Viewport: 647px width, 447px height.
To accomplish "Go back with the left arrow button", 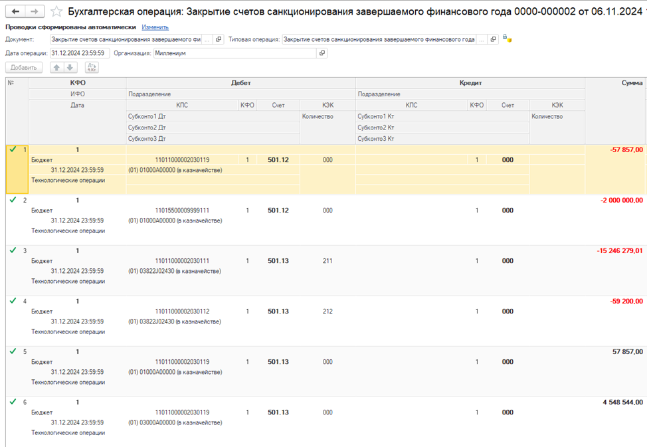I will click(x=16, y=11).
